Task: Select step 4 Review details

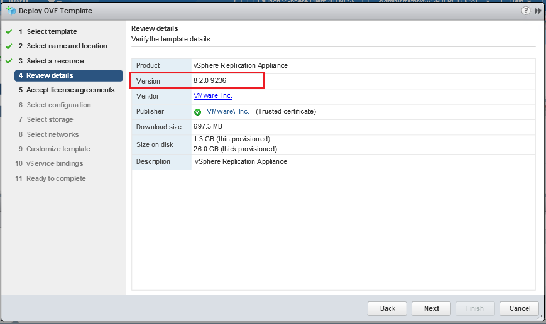Action: [x=68, y=75]
